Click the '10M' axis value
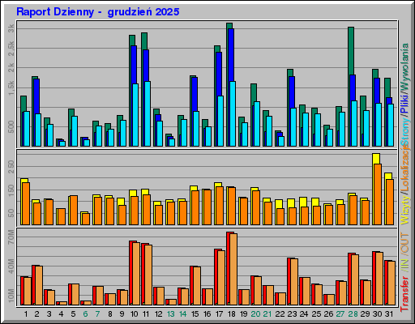This screenshot has height=324, width=415. [11, 296]
